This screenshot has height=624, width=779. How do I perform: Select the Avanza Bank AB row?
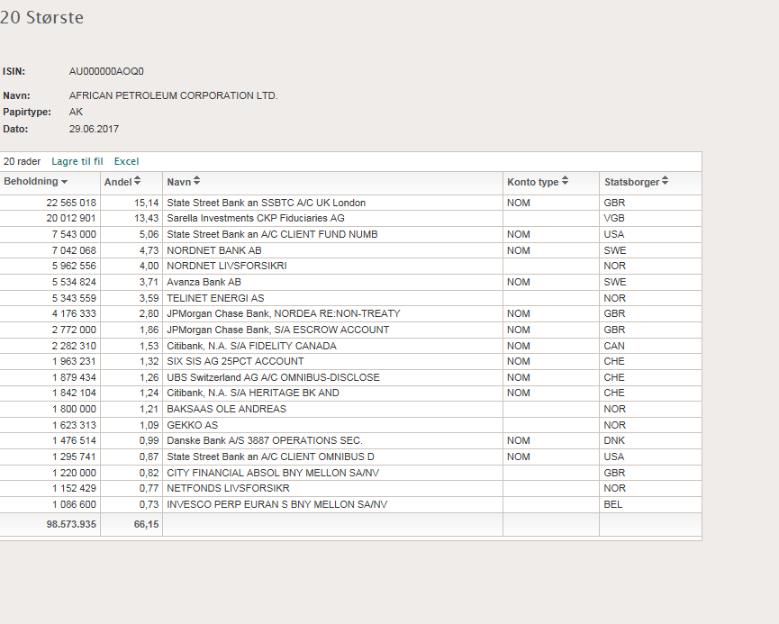coord(350,282)
